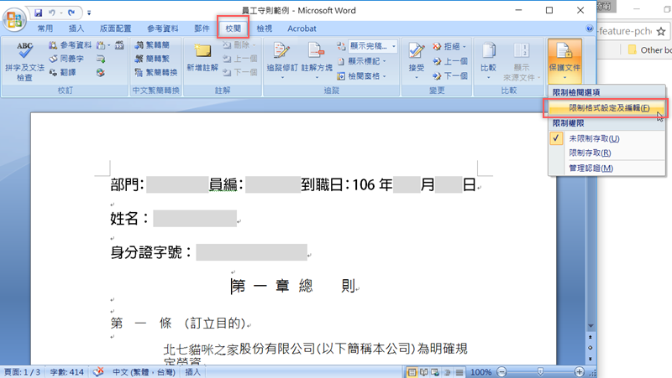Switch to Draft view icon
The image size is (672, 378).
click(459, 372)
